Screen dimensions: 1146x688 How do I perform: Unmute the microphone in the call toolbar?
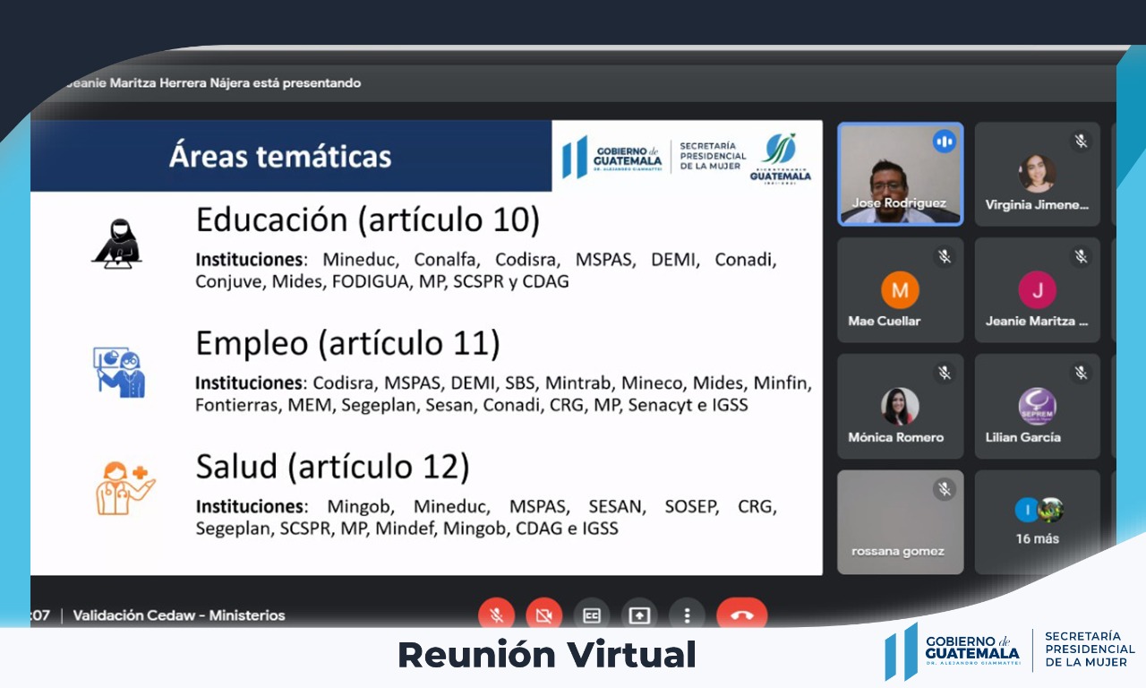496,615
